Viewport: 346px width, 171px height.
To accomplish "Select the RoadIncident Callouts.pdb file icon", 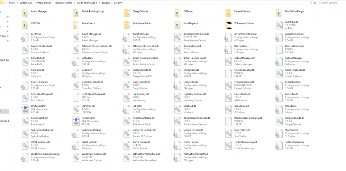I will [229, 121].
